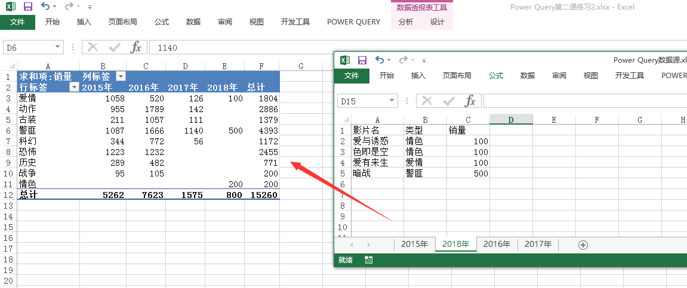Click column G header in main window
The width and height of the screenshot is (687, 288).
(301, 66)
